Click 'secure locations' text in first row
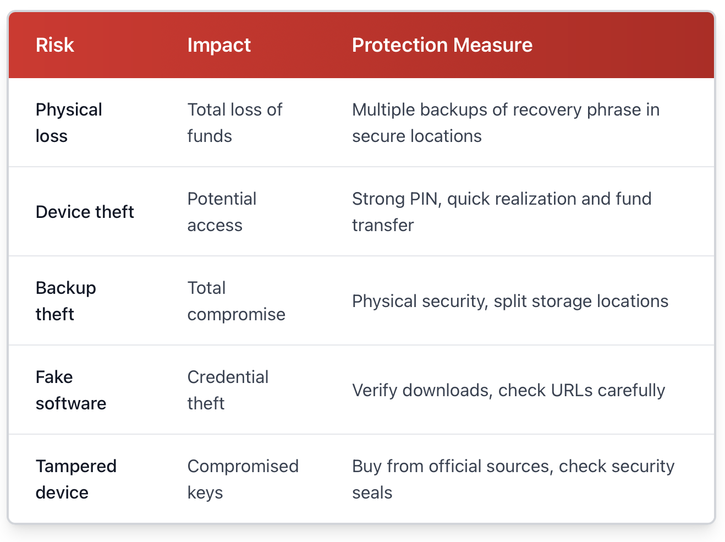 pyautogui.click(x=416, y=136)
